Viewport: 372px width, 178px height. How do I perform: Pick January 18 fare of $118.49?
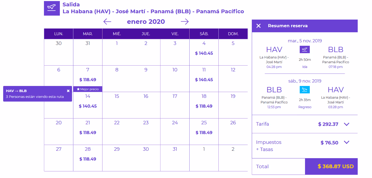coord(204,105)
